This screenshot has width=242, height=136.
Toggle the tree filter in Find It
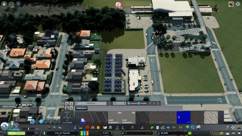[x=71, y=104]
